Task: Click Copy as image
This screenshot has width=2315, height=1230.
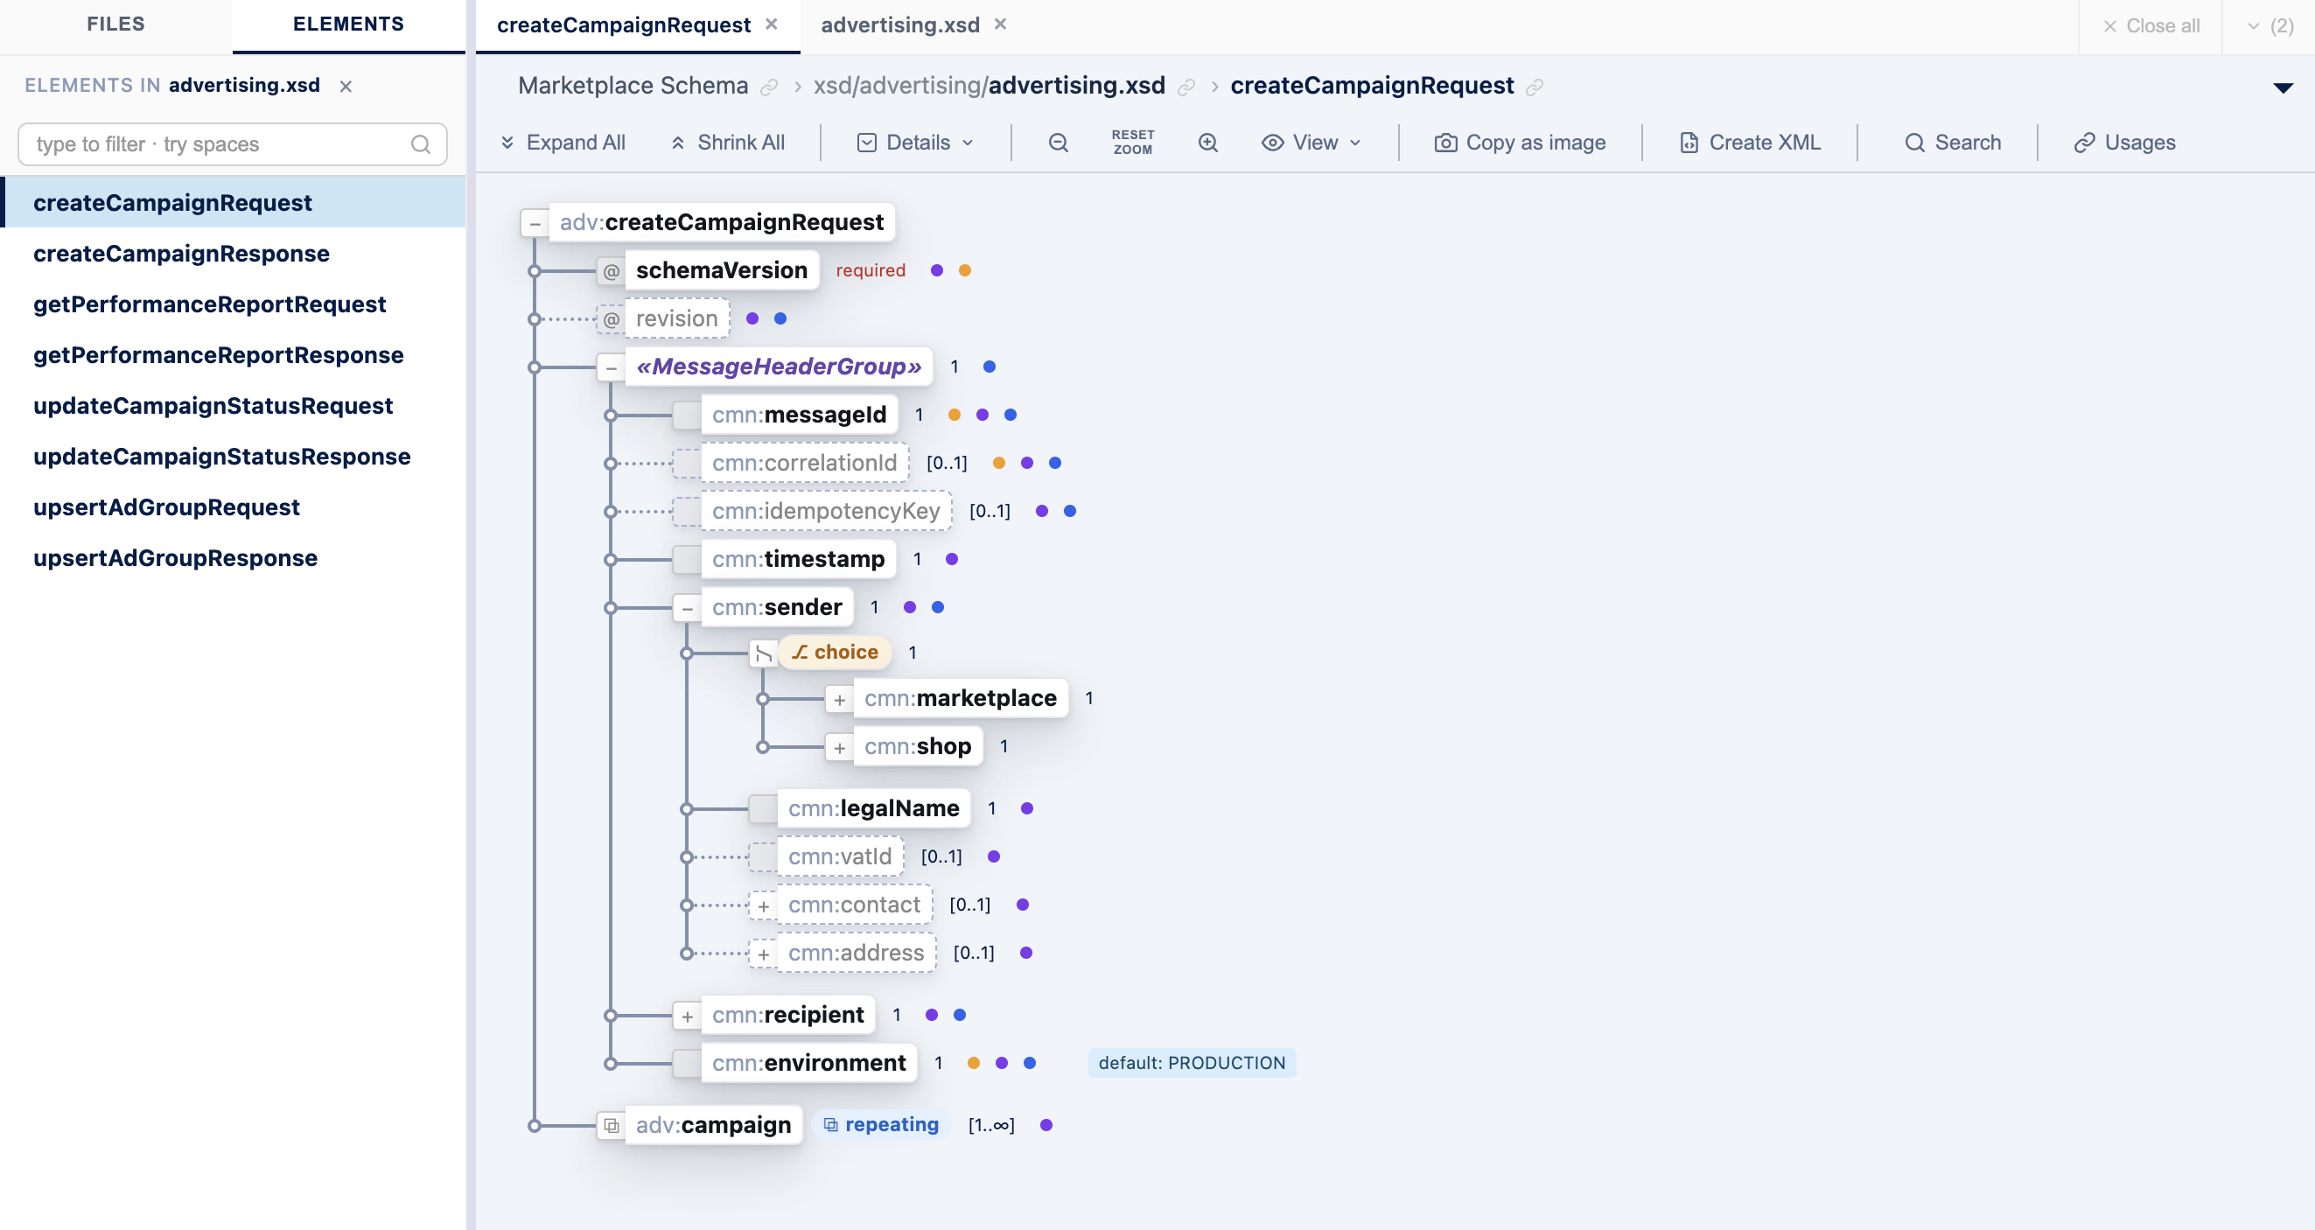Action: [x=1521, y=143]
